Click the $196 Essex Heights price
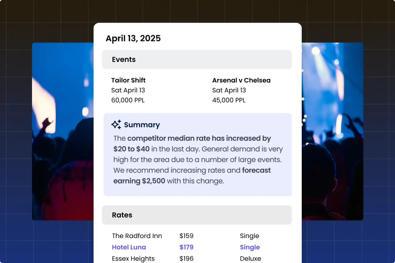The image size is (395, 263). [186, 259]
